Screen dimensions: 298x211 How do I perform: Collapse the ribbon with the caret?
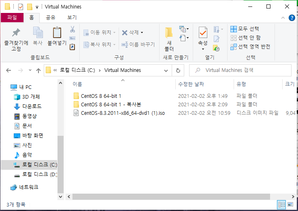pos(283,18)
